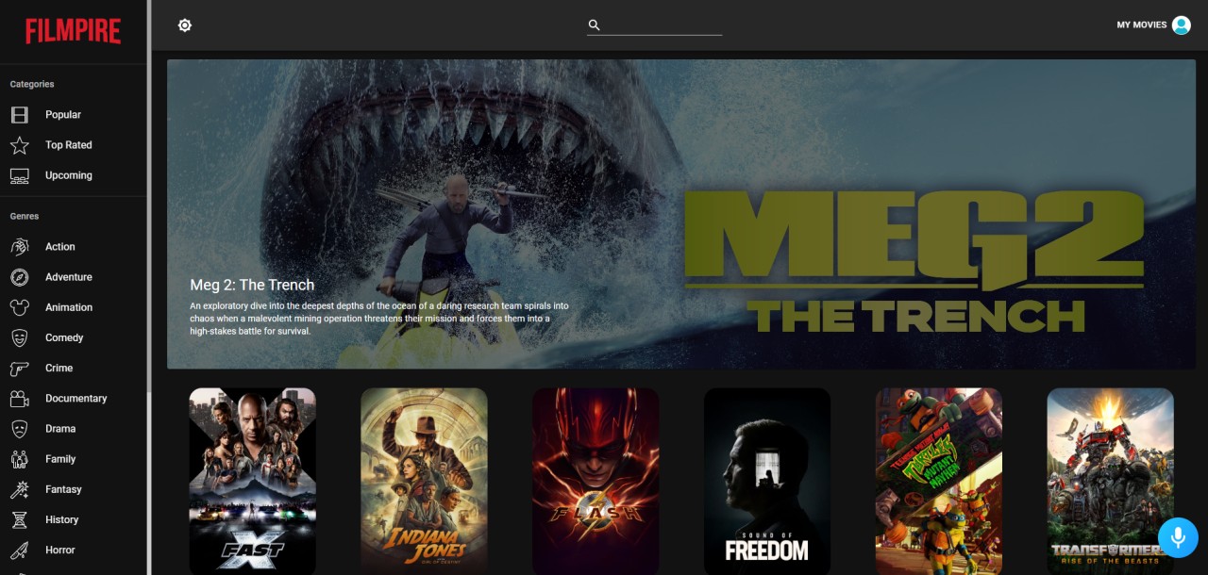Screen dimensions: 1208x575
Task: Open the Crime genre list
Action: coord(74,368)
